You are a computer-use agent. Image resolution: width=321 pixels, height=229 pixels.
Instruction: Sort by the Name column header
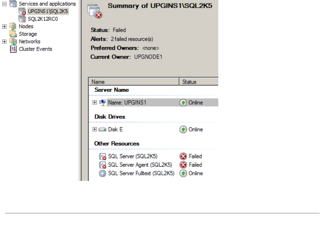click(x=134, y=82)
